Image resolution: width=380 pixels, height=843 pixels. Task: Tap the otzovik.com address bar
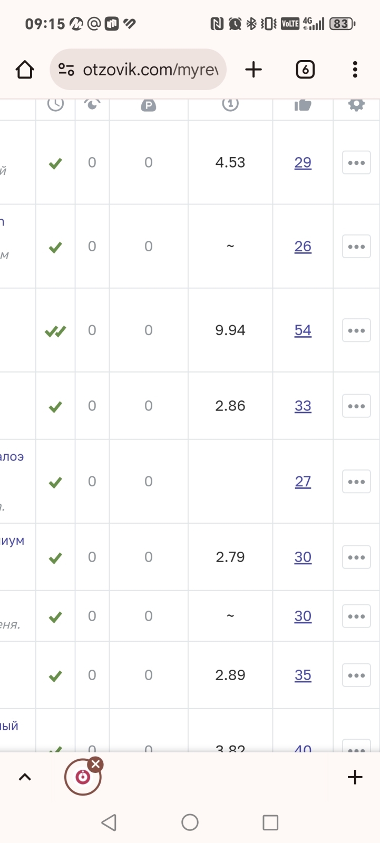[150, 70]
